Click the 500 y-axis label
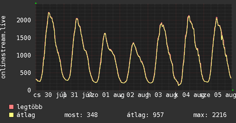The image size is (236, 123). [x=25, y=73]
